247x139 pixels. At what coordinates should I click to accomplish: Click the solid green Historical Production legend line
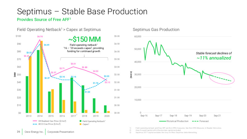coord(163,121)
